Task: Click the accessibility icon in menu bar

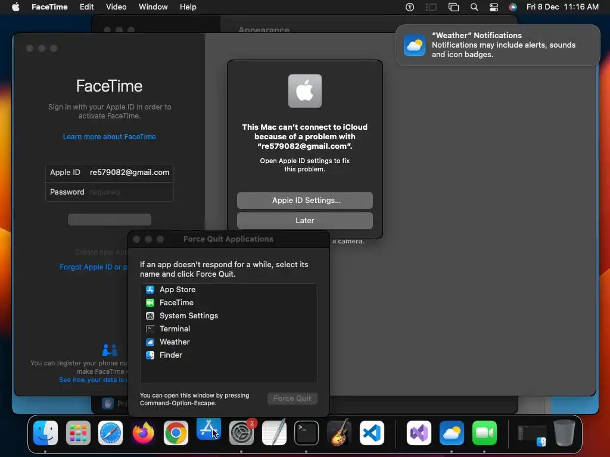Action: click(410, 7)
